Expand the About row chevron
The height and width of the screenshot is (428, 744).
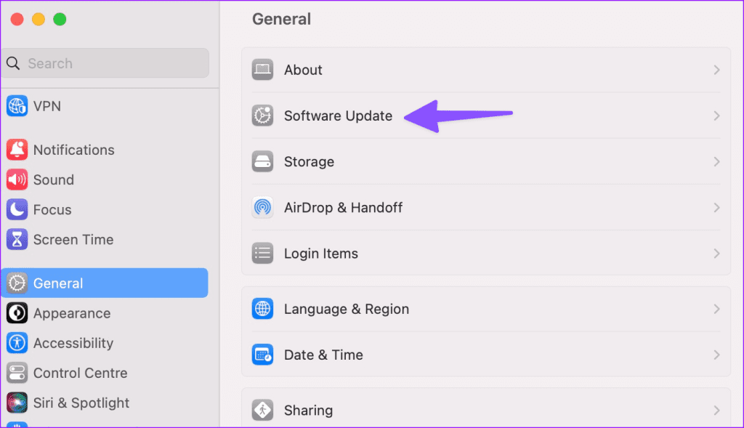pos(716,70)
